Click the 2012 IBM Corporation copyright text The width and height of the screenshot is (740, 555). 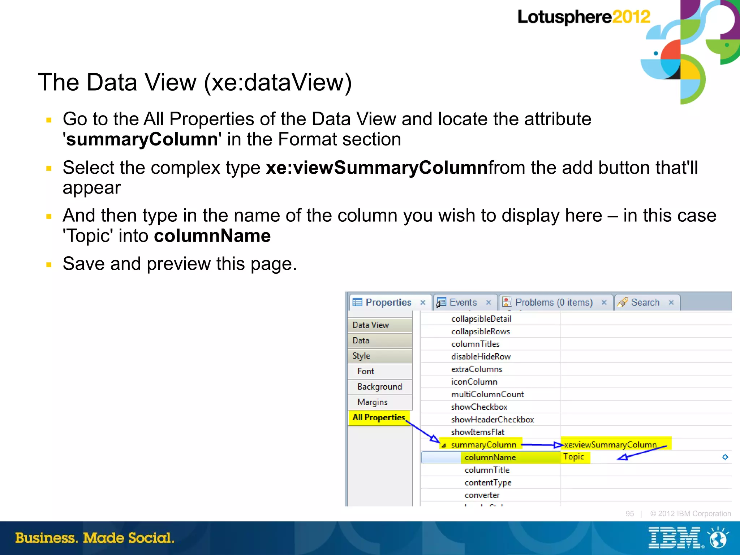point(690,513)
